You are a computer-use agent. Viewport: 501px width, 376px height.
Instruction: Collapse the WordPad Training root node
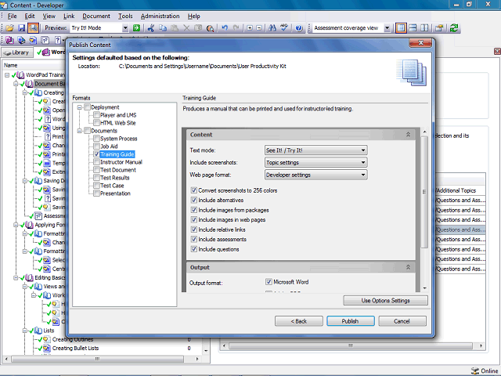pyautogui.click(x=7, y=75)
